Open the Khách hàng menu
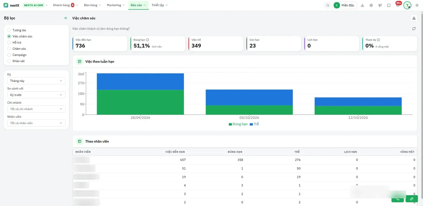This screenshot has height=206, width=423. (65, 5)
